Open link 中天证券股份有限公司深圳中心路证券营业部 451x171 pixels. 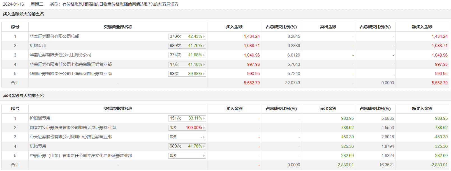click(71, 137)
